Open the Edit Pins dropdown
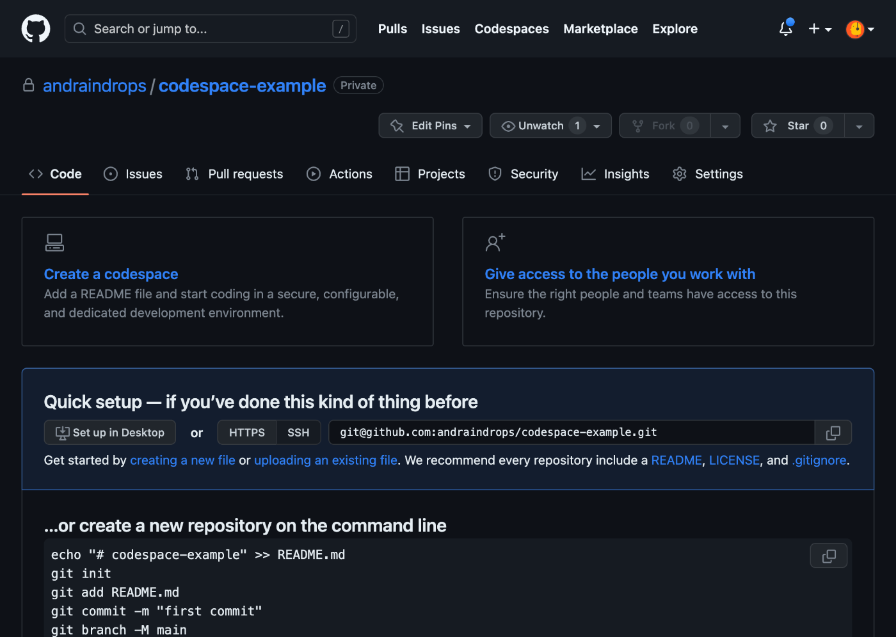The width and height of the screenshot is (896, 637). point(430,125)
